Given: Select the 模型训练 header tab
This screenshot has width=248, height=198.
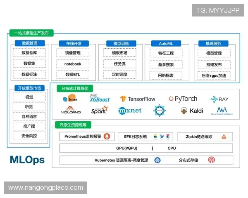Looking at the screenshot, I should [x=121, y=43].
